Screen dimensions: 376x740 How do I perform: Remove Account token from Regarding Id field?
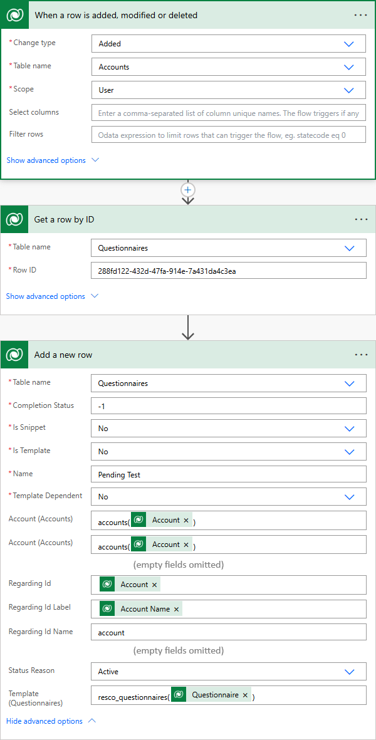point(154,585)
